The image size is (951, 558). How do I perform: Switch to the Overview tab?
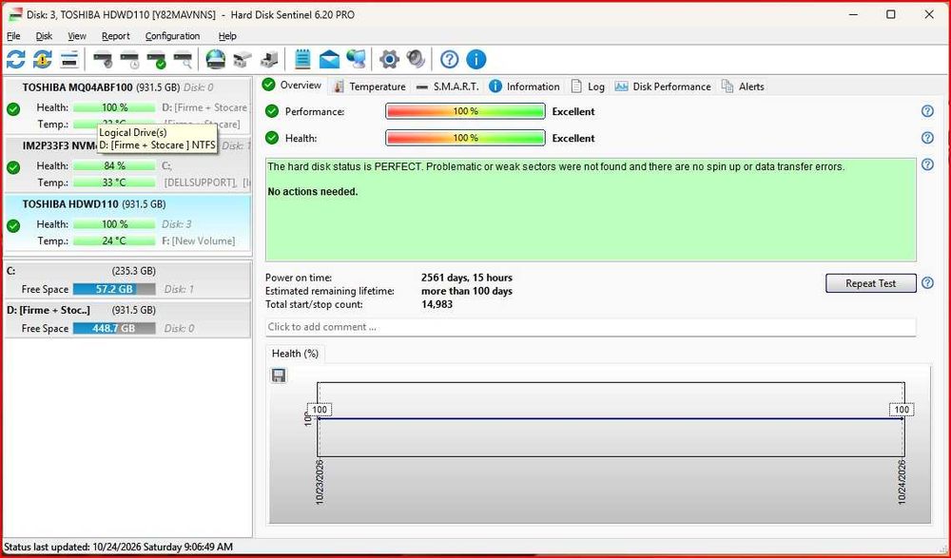click(x=292, y=86)
